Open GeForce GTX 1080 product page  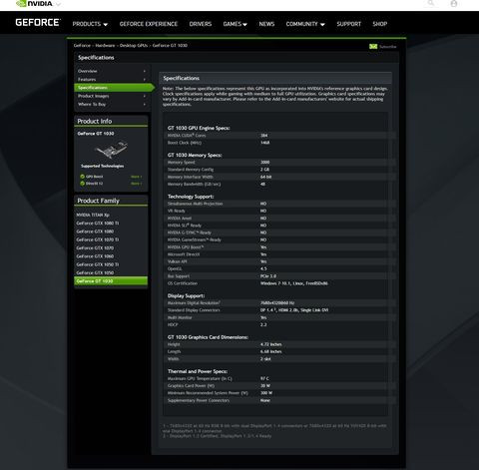(x=95, y=232)
